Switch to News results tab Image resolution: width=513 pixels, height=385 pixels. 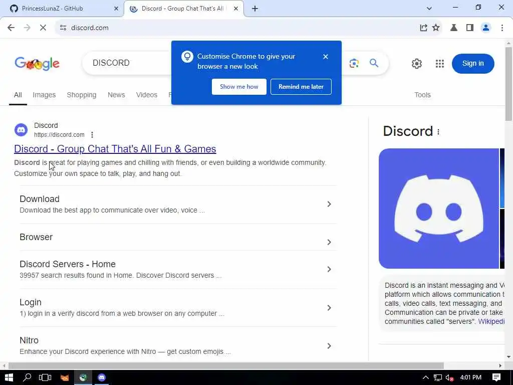116,95
